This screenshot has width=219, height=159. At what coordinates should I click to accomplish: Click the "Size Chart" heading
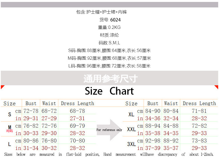point(109,91)
